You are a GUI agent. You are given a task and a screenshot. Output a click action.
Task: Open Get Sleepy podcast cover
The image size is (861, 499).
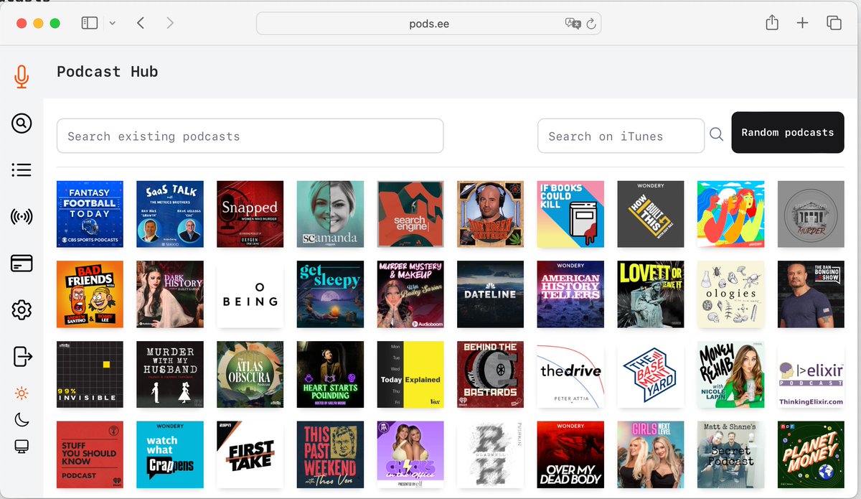tap(330, 294)
